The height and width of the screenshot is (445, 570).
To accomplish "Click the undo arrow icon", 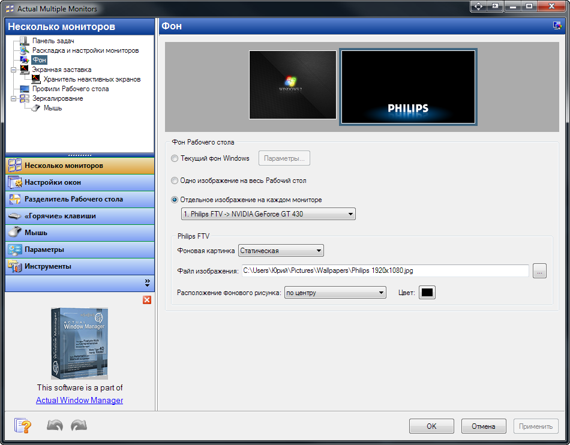I will pos(55,425).
